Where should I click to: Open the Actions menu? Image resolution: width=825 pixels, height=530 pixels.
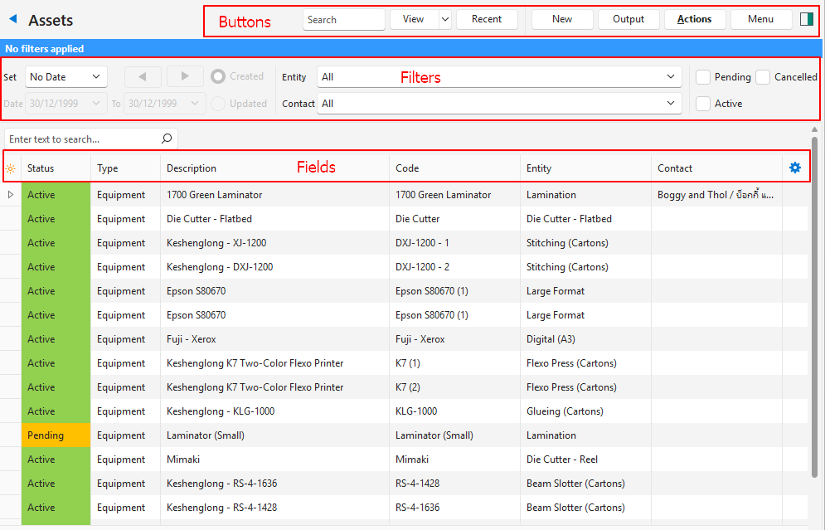pyautogui.click(x=694, y=19)
